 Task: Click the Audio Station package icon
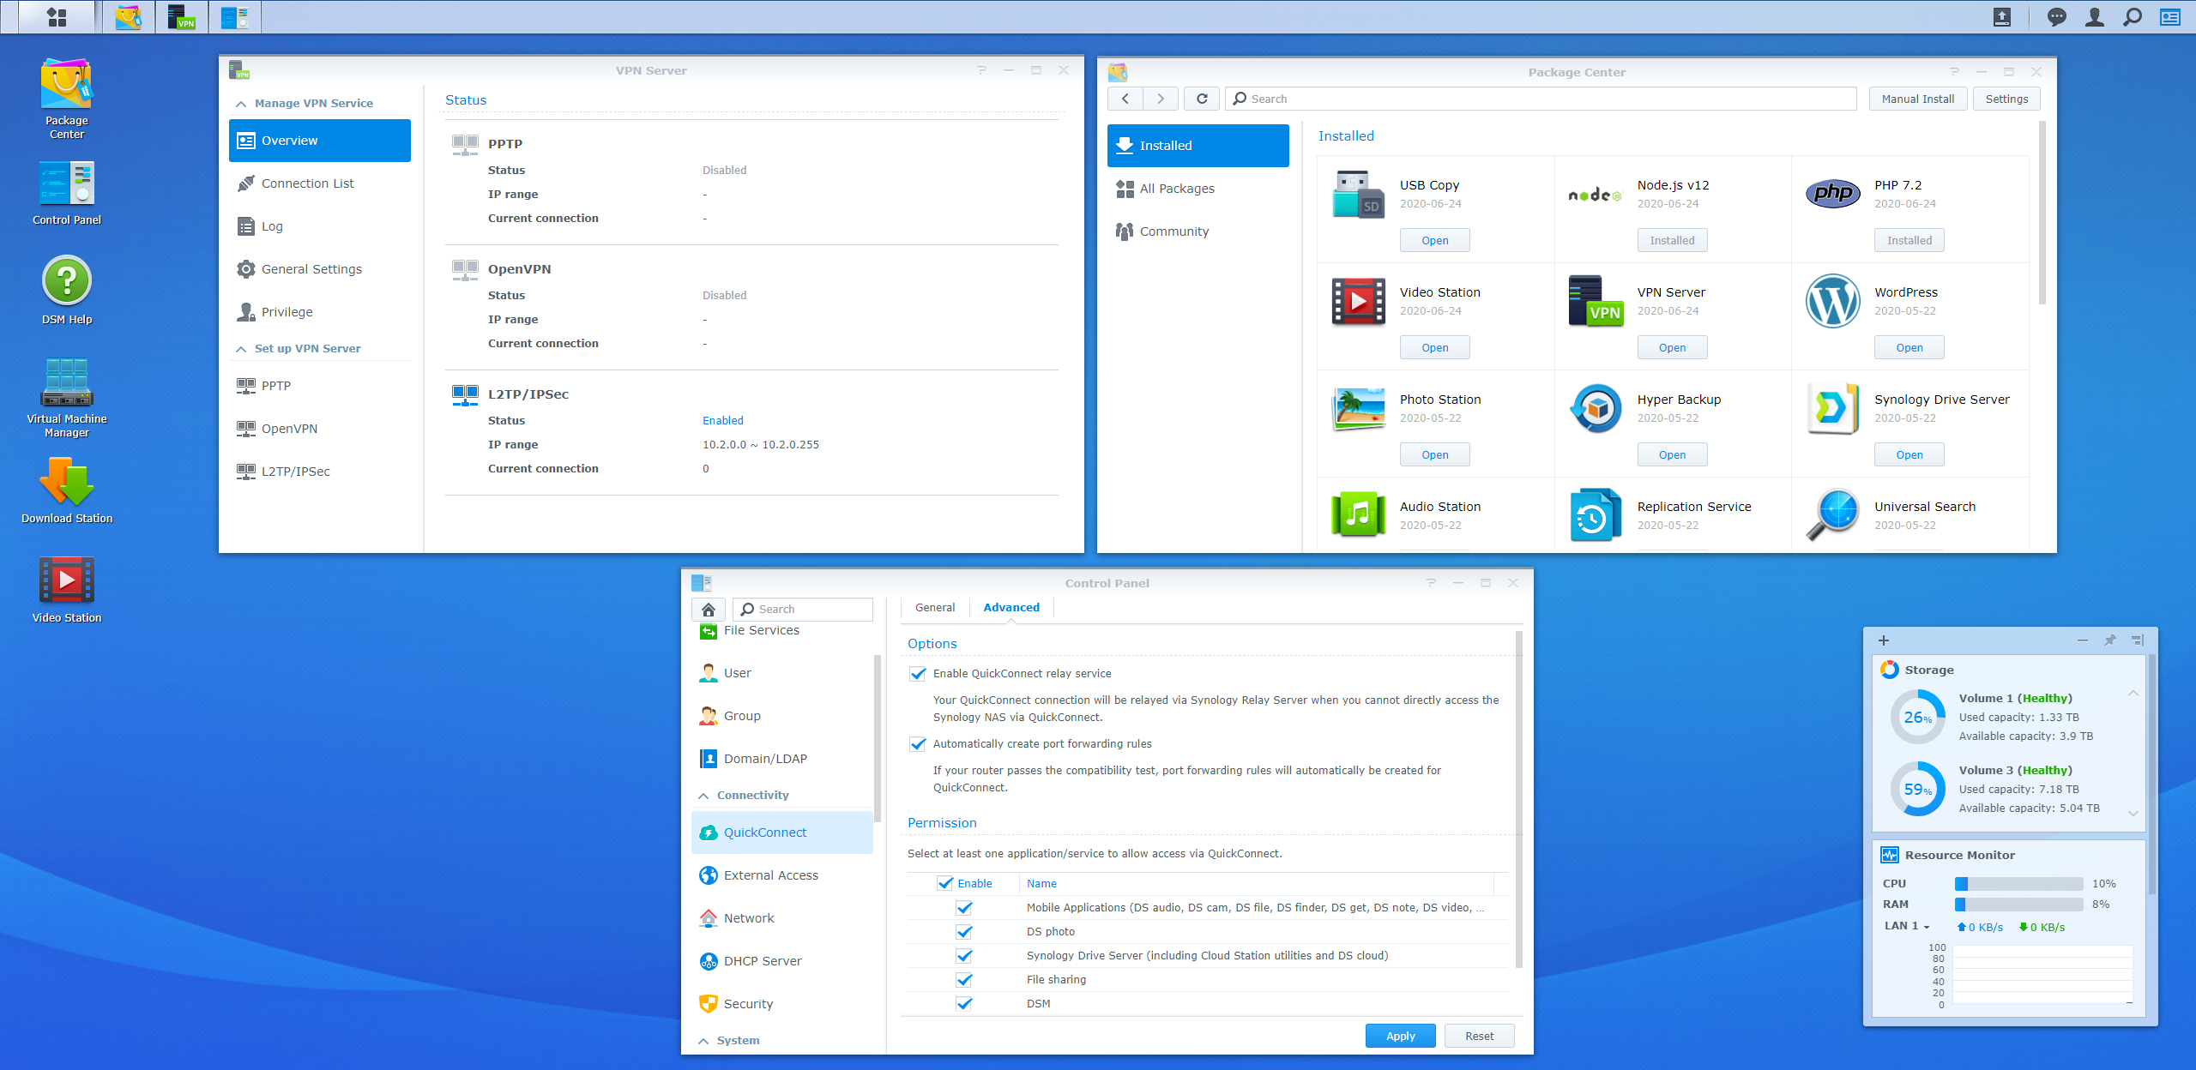coord(1359,514)
